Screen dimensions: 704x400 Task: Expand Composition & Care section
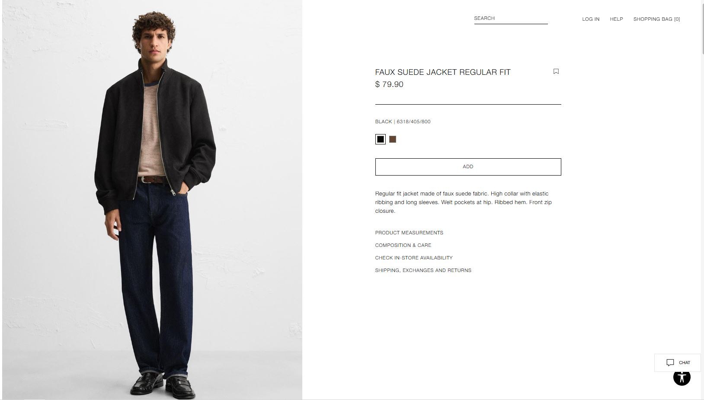pyautogui.click(x=403, y=245)
